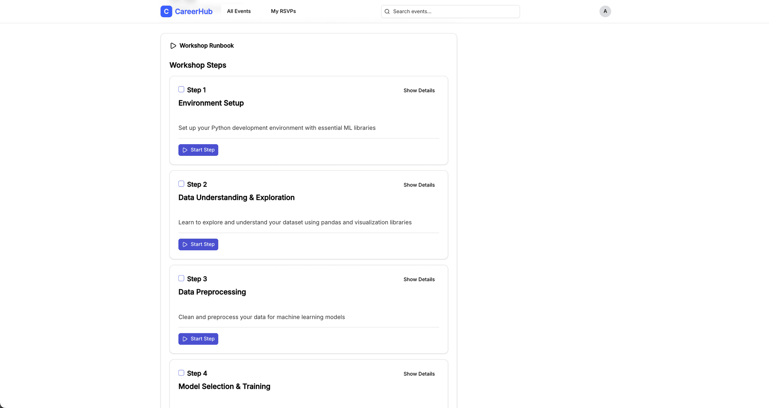This screenshot has width=769, height=408.
Task: Mark Step 3 as complete via checkbox
Action: coord(181,278)
